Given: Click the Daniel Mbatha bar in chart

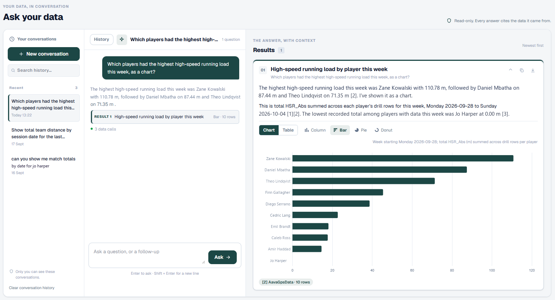Looking at the screenshot, I should [380, 170].
